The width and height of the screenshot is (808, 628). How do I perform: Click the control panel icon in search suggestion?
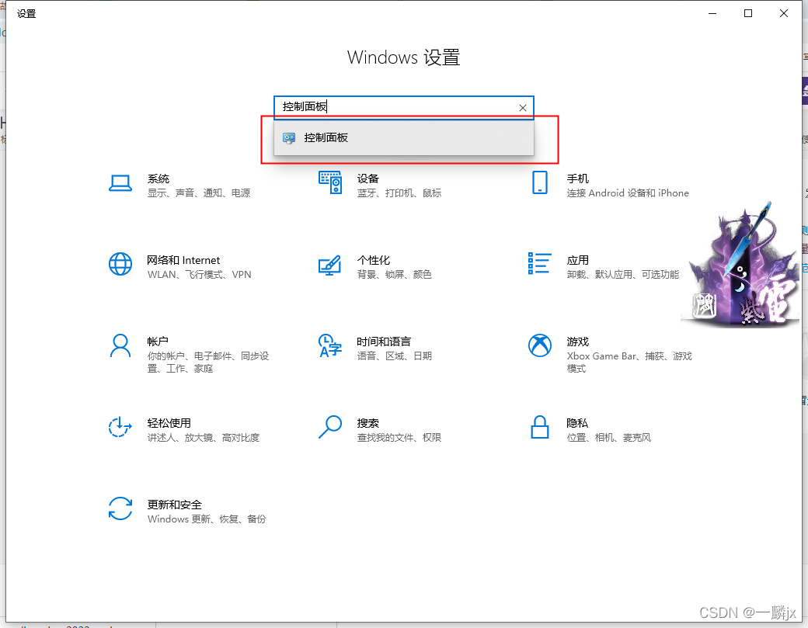(x=288, y=138)
